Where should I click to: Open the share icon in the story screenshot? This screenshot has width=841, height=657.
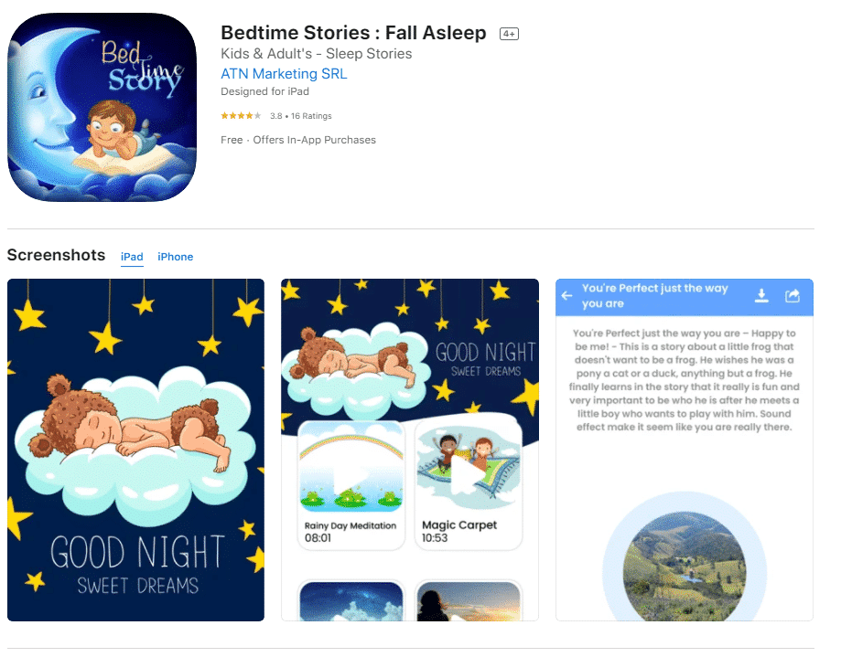pos(792,296)
